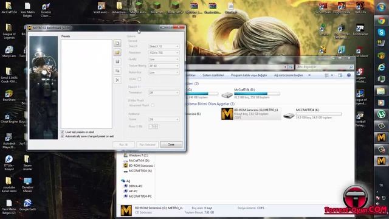
Task: Open Internet Explorer from the taskbar
Action: click(x=381, y=67)
